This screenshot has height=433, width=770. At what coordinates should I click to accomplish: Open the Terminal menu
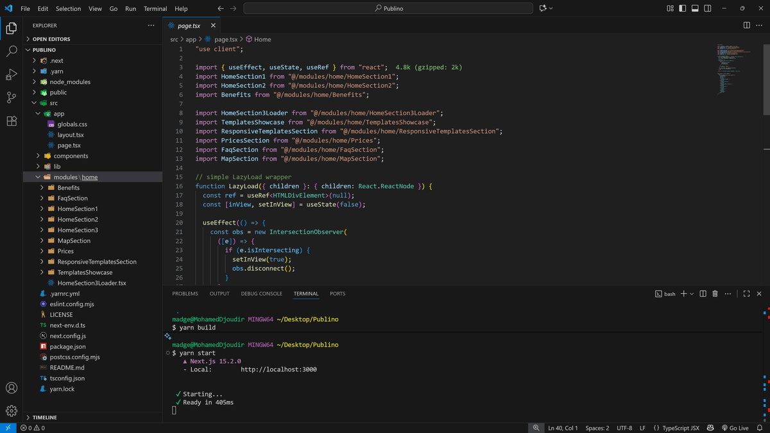[x=155, y=8]
